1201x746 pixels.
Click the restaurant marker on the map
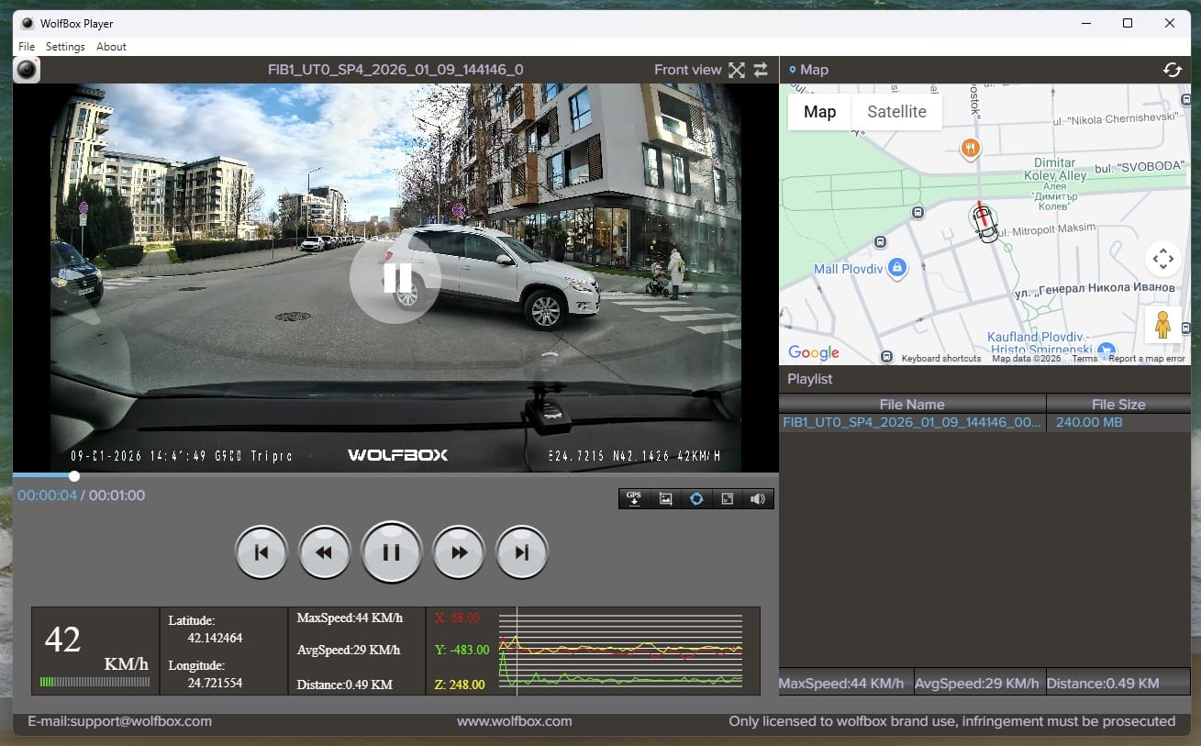click(970, 148)
